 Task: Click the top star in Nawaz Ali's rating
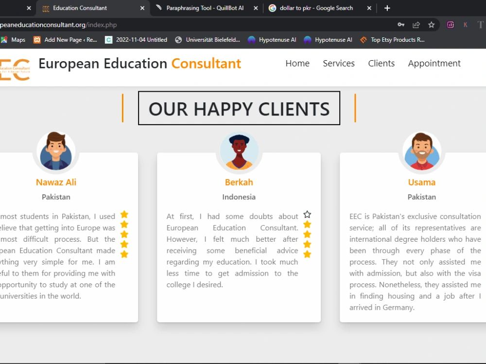(124, 214)
